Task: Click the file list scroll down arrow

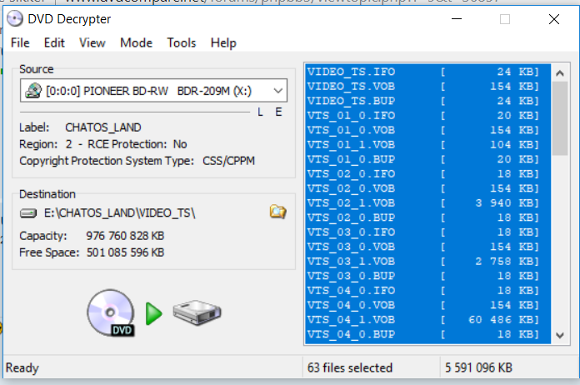Action: tap(560, 336)
